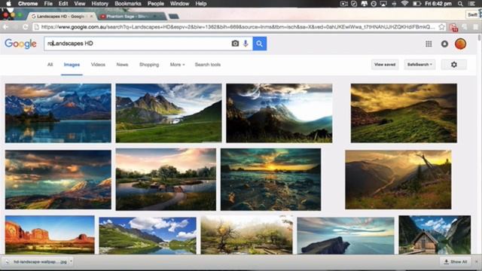Open Spotlight search in the menu bar

click(460, 4)
